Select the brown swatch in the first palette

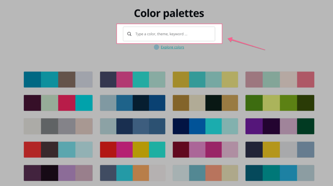point(67,79)
